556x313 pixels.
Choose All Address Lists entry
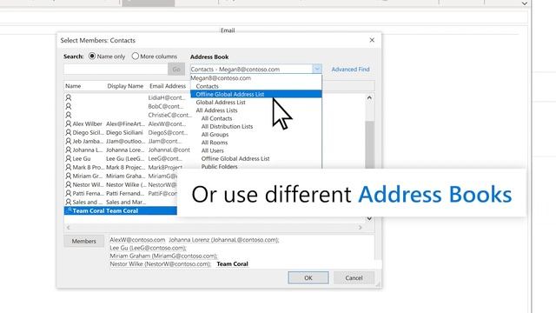(x=216, y=110)
